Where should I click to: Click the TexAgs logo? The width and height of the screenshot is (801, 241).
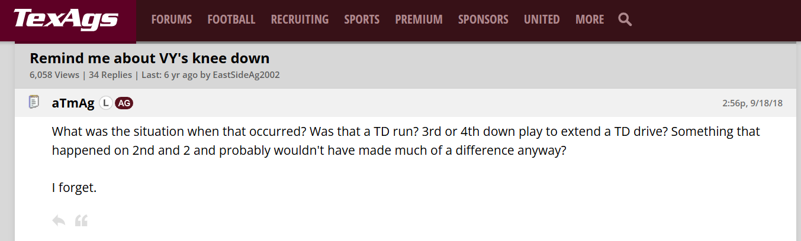tap(66, 19)
